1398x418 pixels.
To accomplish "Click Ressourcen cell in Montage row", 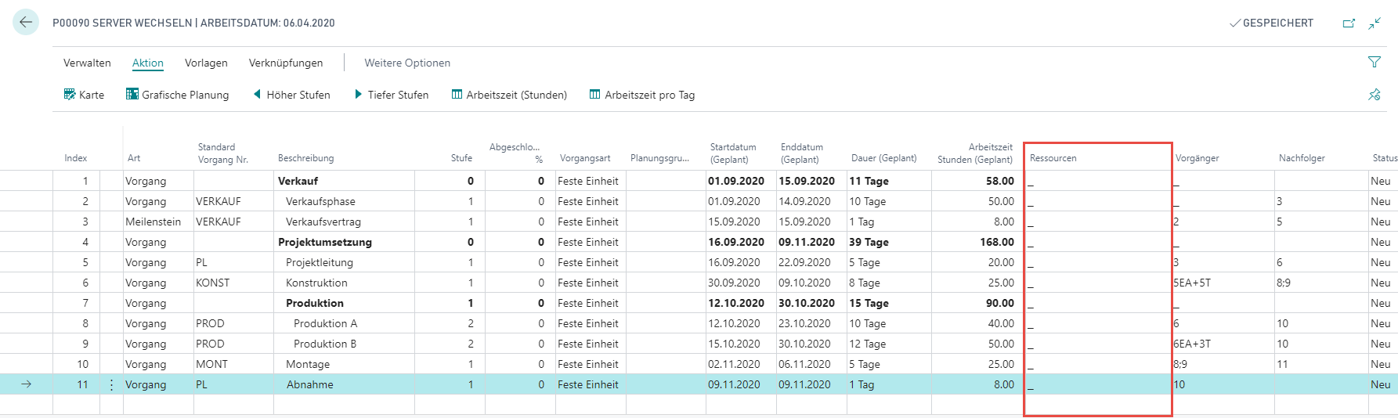I will [1098, 364].
